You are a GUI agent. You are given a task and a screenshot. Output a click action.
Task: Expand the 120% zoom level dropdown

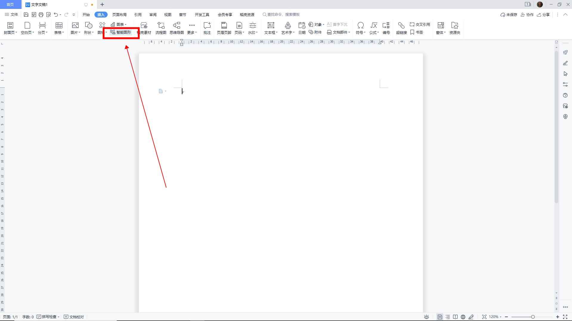tap(495, 317)
